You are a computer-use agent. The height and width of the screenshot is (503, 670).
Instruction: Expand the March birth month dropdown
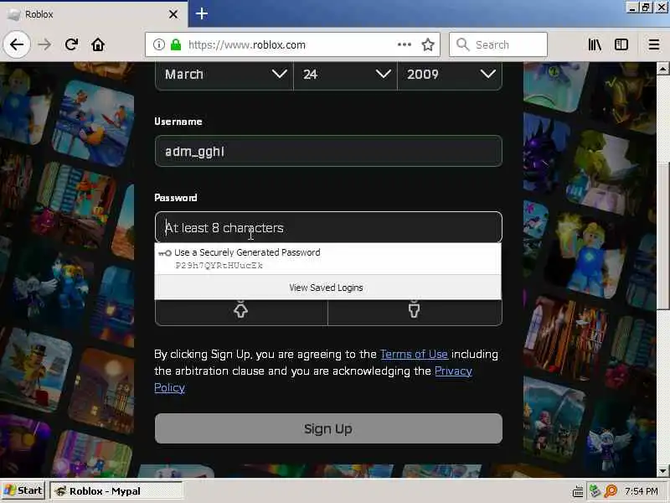click(224, 75)
